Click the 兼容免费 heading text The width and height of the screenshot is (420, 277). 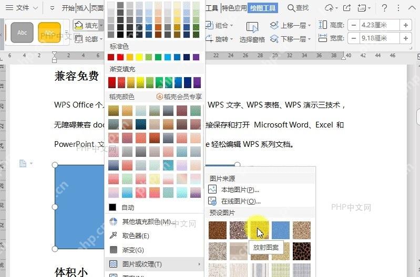point(77,76)
